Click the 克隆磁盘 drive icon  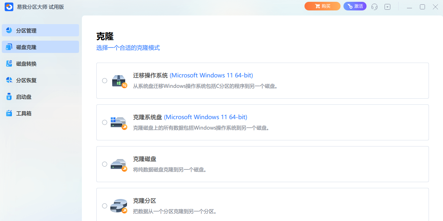tap(119, 165)
